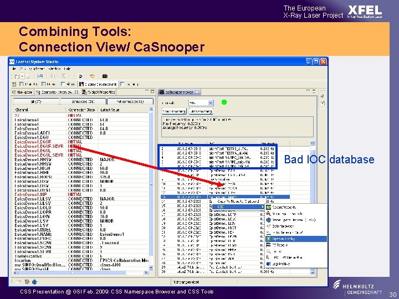Click the all (37) filter button
The width and height of the screenshot is (399, 299).
(x=36, y=101)
